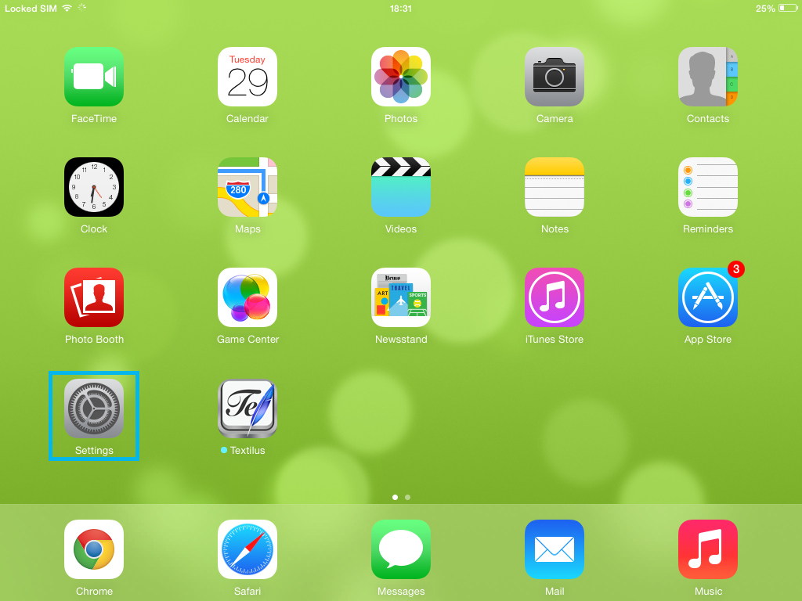The image size is (802, 601).
Task: Tap the Wi-Fi status icon
Action: click(67, 8)
